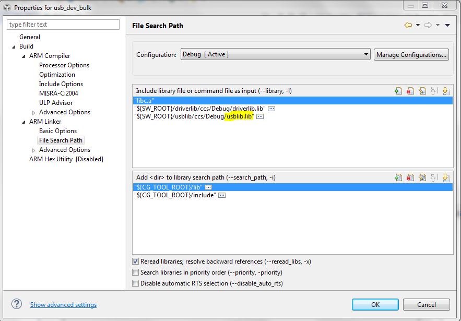Screen dimensions: 461x321
Task: Browse button next to usblib.lib entry
Action: point(260,116)
